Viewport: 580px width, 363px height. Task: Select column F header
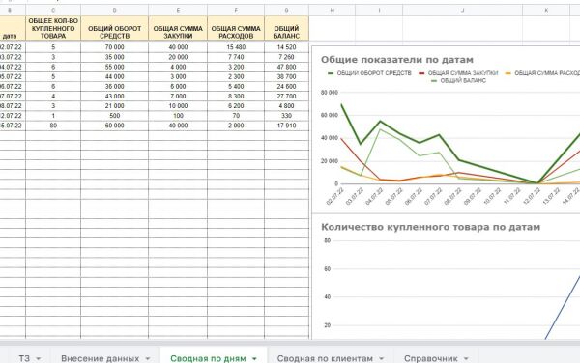[236, 11]
